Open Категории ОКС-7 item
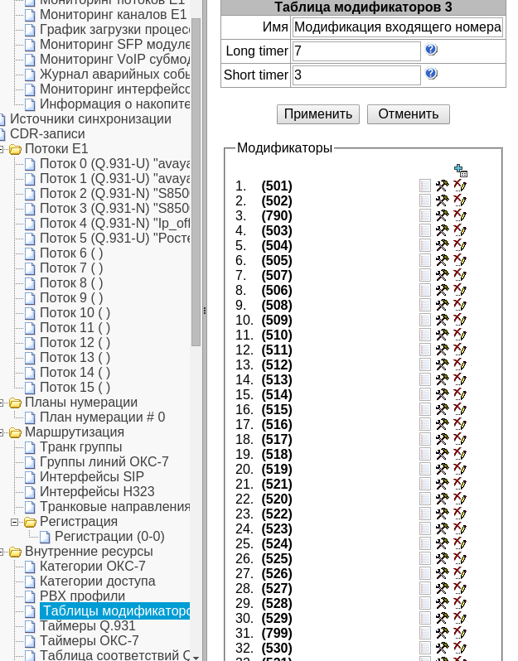The width and height of the screenshot is (518, 661). [x=92, y=566]
